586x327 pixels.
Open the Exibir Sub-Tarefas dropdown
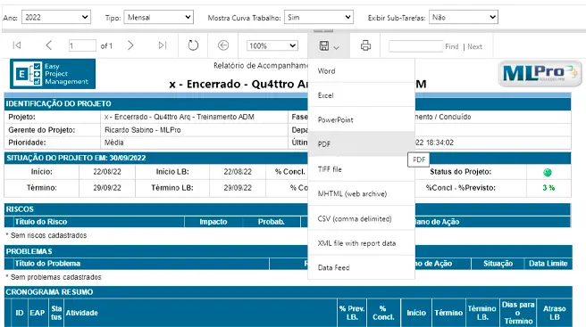(x=464, y=17)
